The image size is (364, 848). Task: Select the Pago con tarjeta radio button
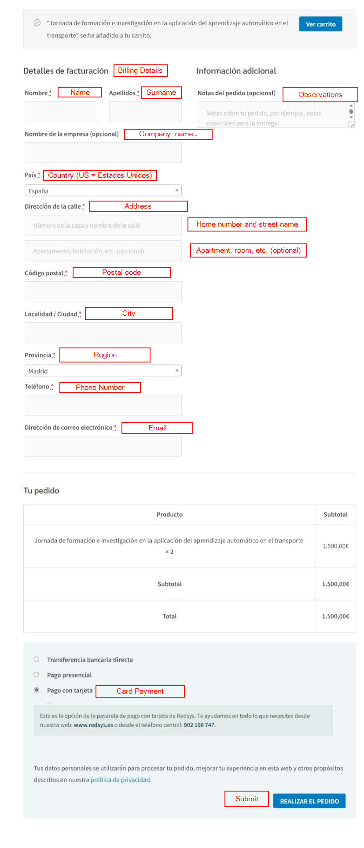coord(37,690)
